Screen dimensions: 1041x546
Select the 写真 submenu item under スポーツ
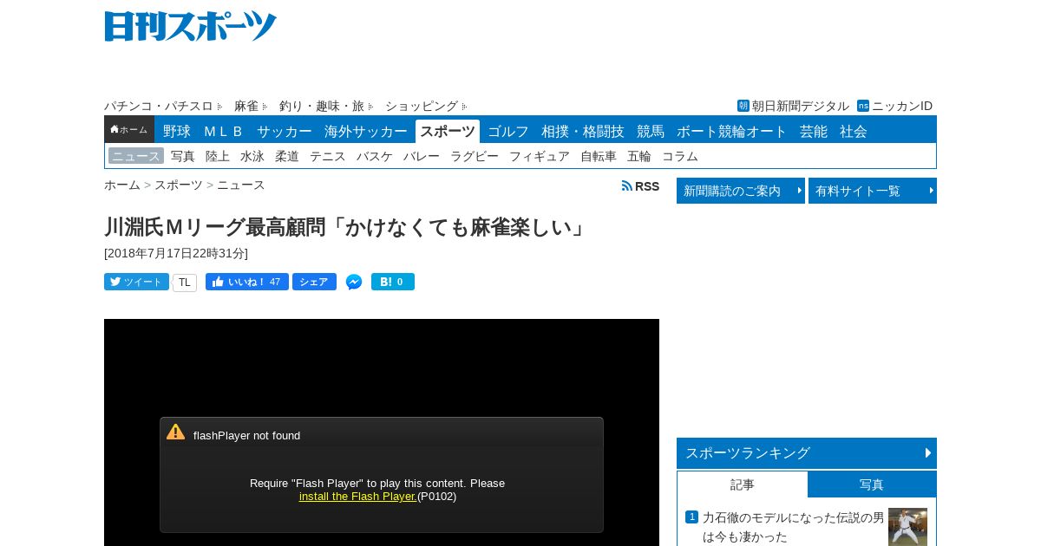click(x=183, y=156)
